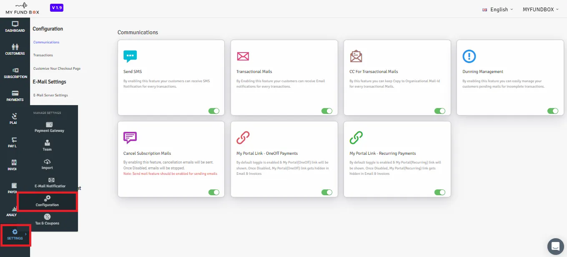Click the blue Dunning Management exclamation icon
567x257 pixels.
469,56
